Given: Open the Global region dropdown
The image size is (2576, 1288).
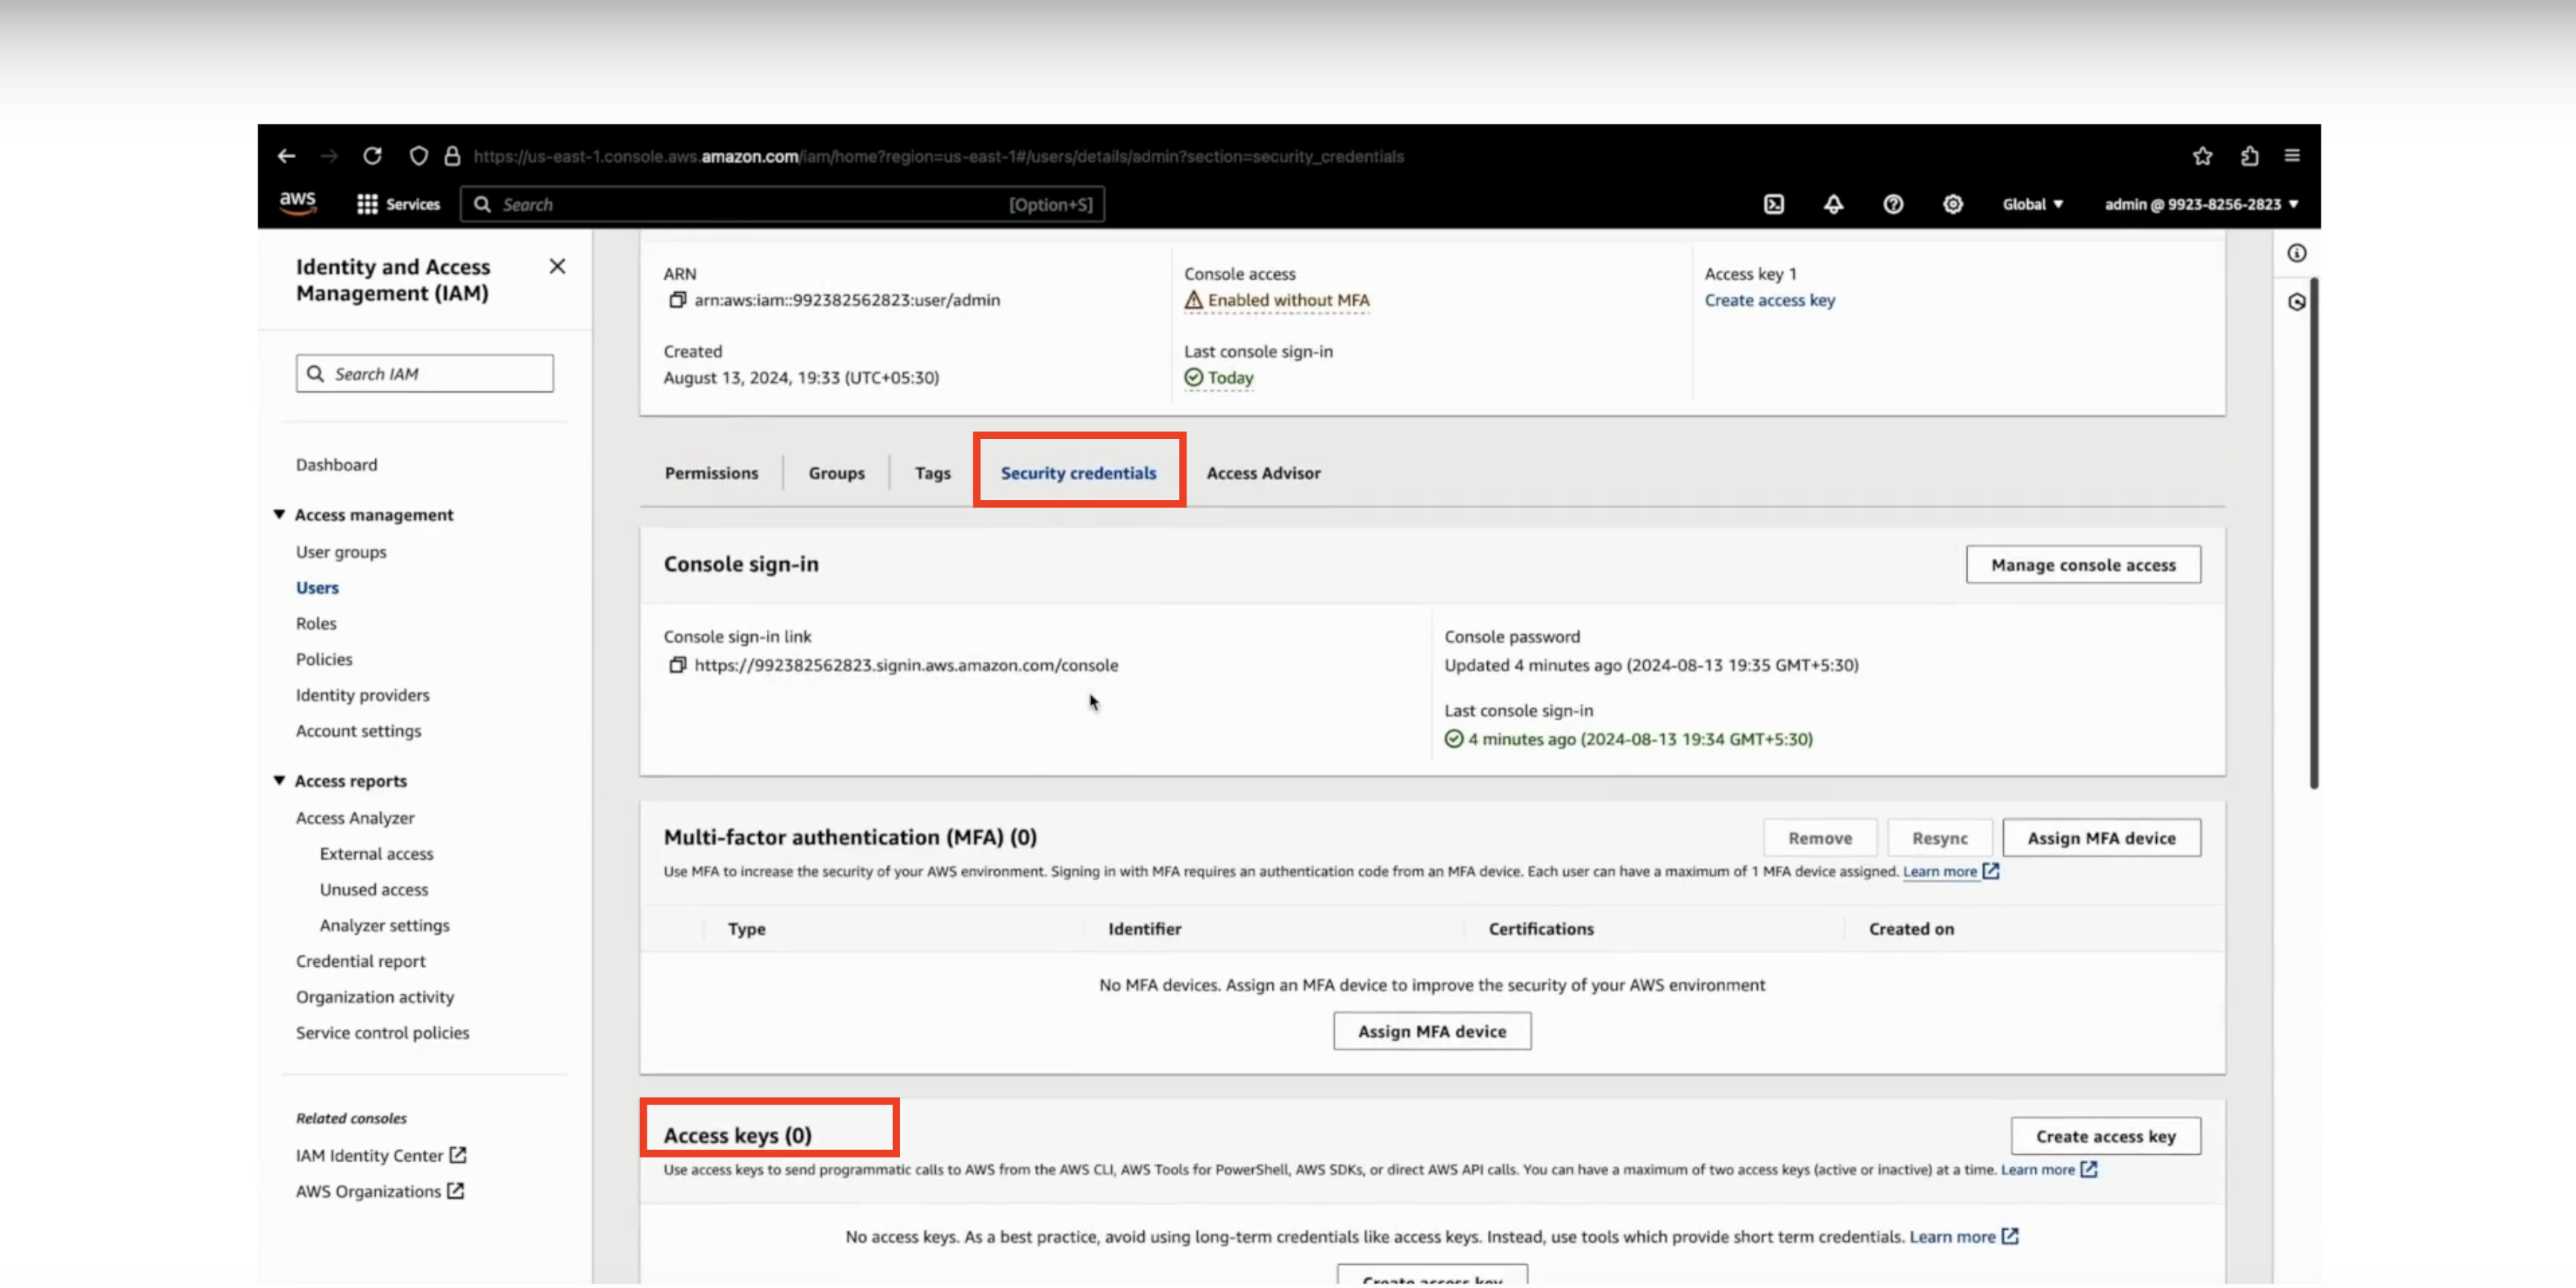Looking at the screenshot, I should pos(2033,203).
